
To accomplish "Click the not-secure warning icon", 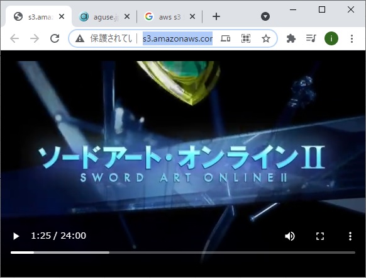I will click(80, 38).
